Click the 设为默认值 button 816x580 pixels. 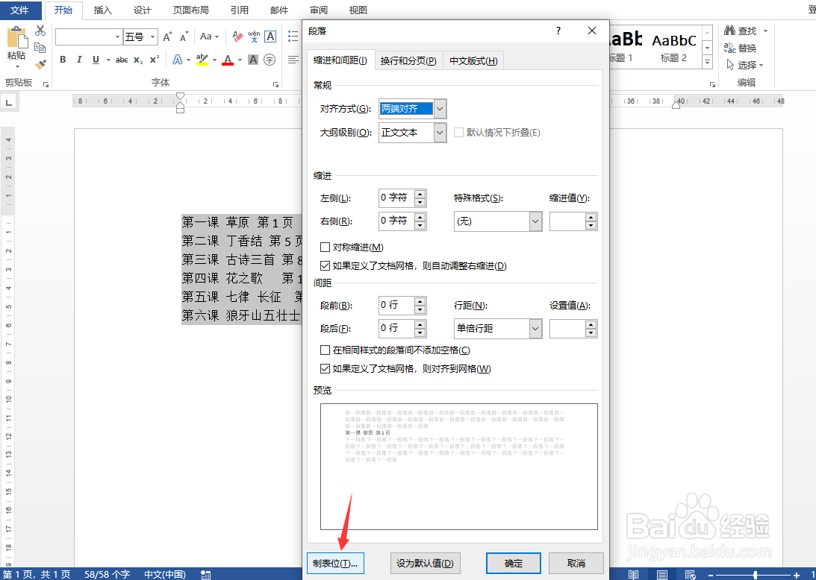[426, 563]
